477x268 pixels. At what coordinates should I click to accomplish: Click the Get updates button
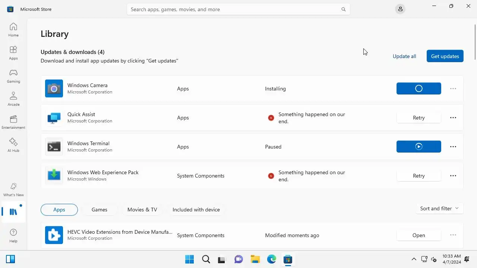445,56
